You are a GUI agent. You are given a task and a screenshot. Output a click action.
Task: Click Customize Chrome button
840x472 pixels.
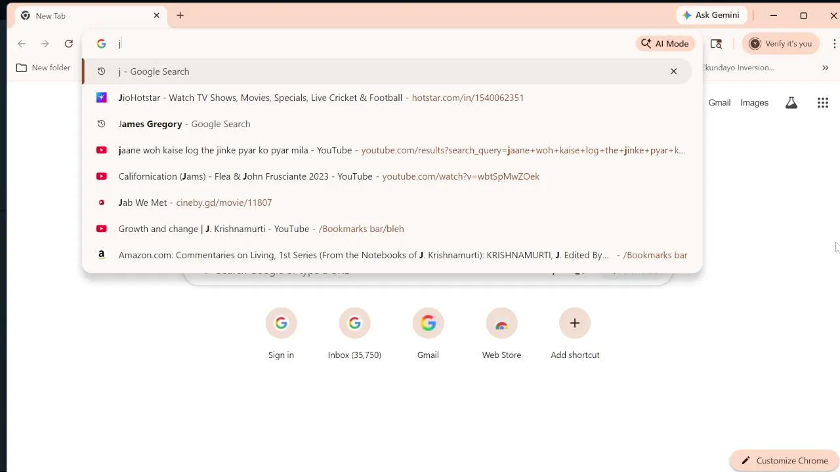(784, 461)
